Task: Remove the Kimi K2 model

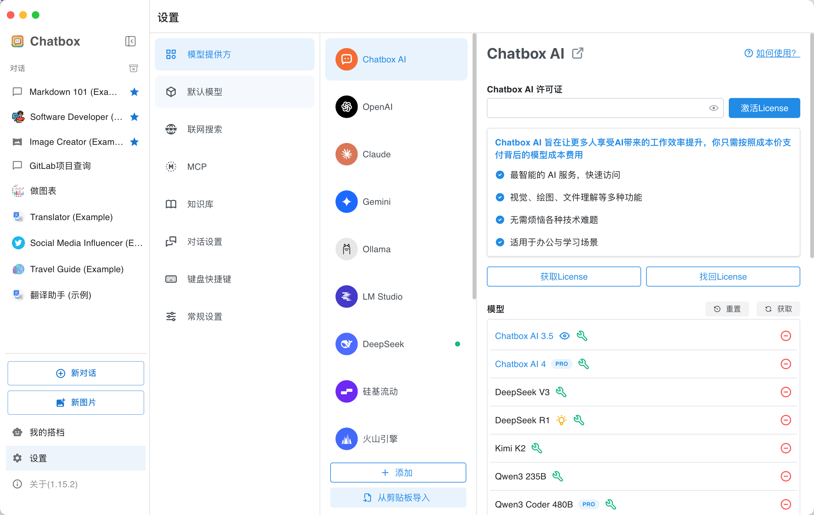Action: (x=785, y=448)
